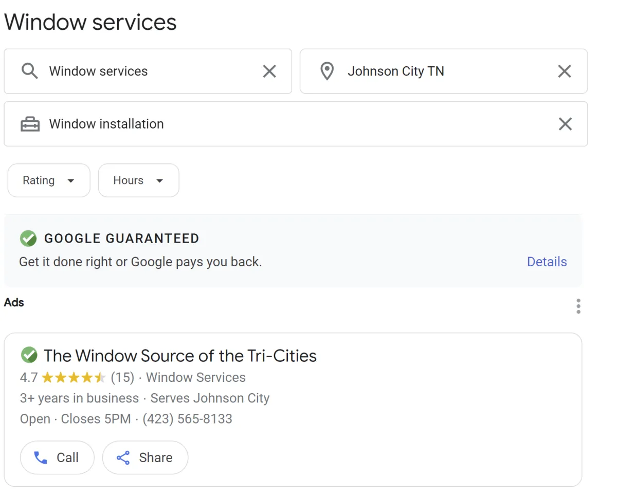Share The Window Source listing

click(145, 457)
